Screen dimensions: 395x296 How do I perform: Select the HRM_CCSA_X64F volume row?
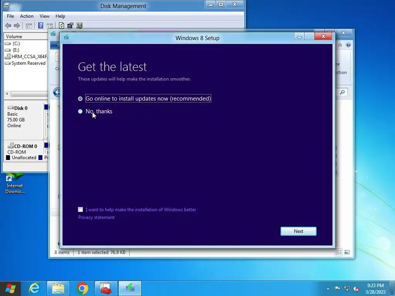[26, 57]
